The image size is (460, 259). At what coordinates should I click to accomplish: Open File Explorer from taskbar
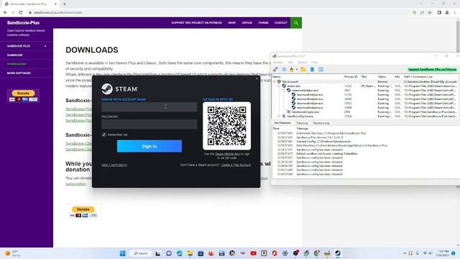pos(190,253)
